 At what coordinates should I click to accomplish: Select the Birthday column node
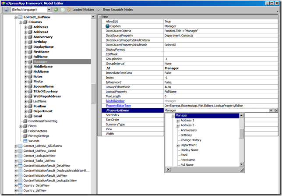40,42
